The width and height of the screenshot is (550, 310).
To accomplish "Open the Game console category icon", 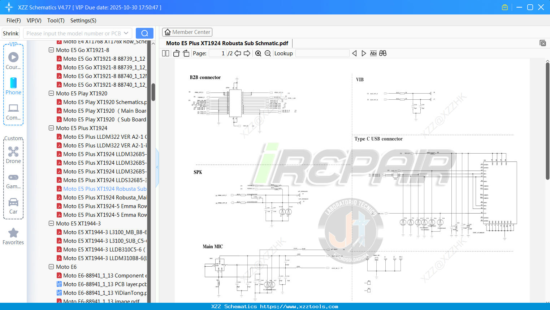I will click(13, 181).
